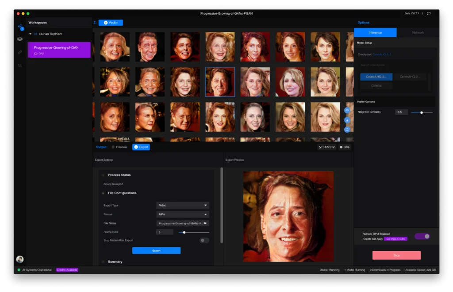The width and height of the screenshot is (453, 292).
Task: Click the folder icon in the File Name field
Action: tap(205, 223)
